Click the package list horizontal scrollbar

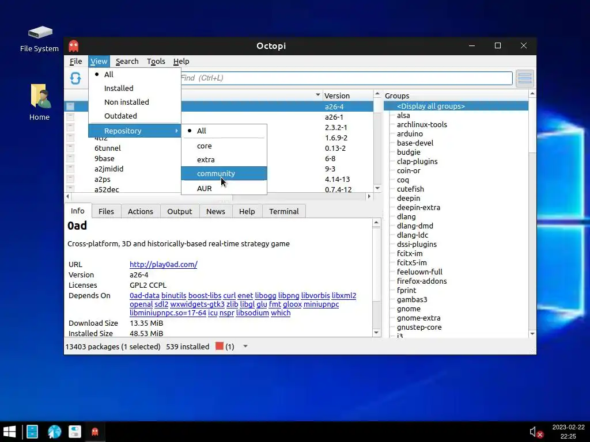click(218, 196)
